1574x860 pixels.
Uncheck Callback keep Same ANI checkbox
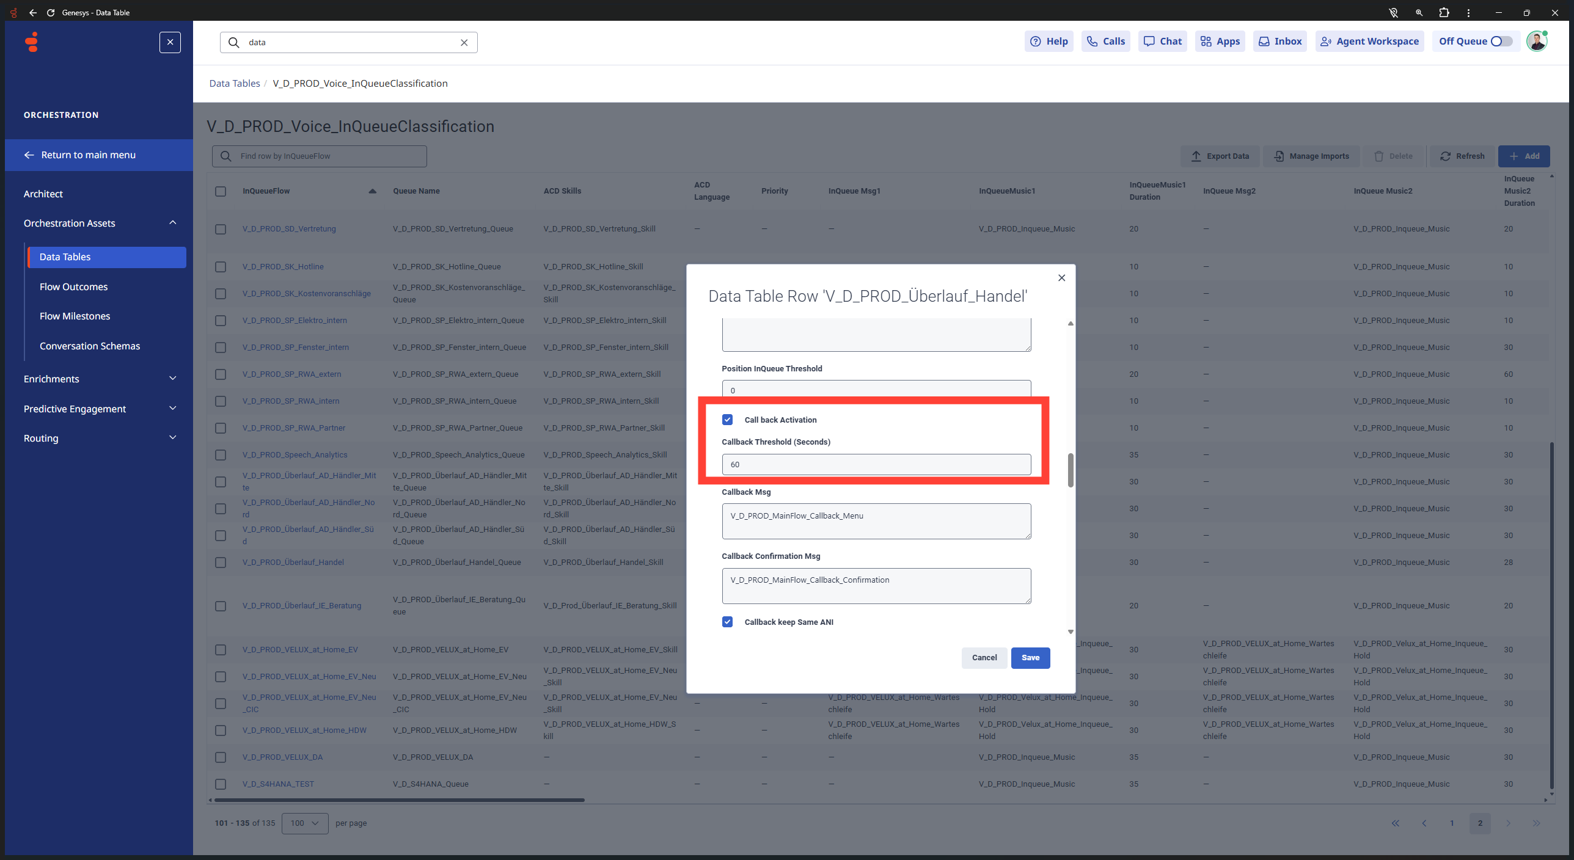click(727, 622)
